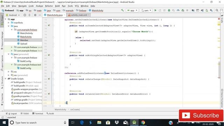Click MainActivity in top navigation breadcrumb
Viewport: 224px width, 126px height.
pyautogui.click(x=96, y=10)
